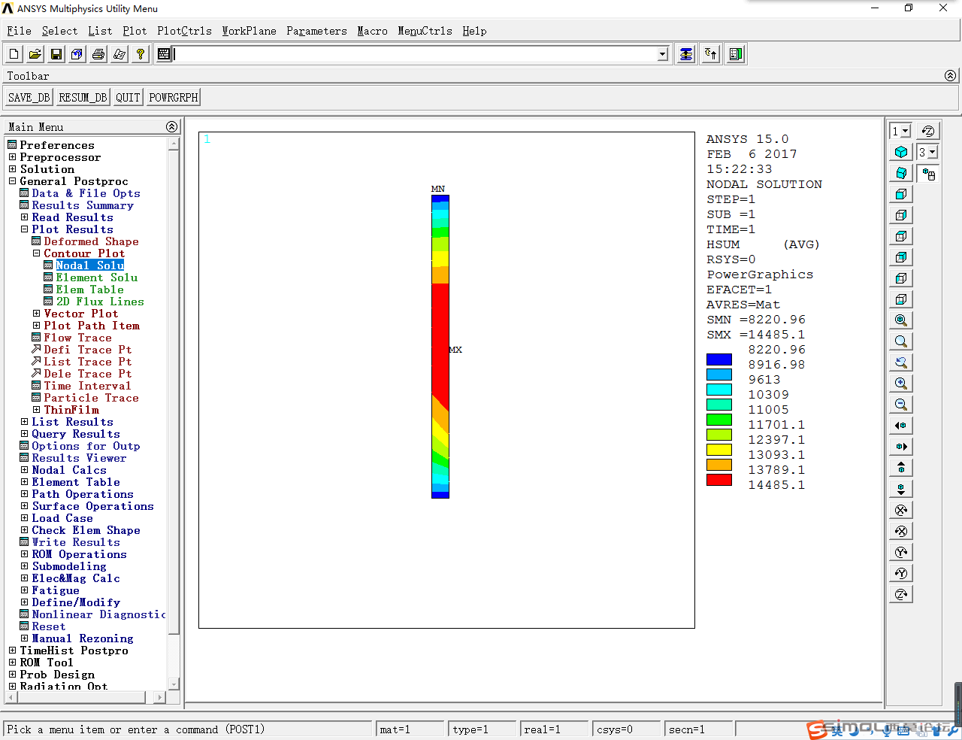Pan model right with right-arrow cube icon
The height and width of the screenshot is (740, 962).
[901, 447]
